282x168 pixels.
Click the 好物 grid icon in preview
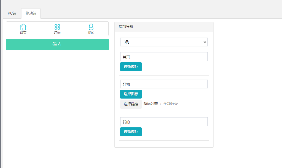pyautogui.click(x=57, y=27)
